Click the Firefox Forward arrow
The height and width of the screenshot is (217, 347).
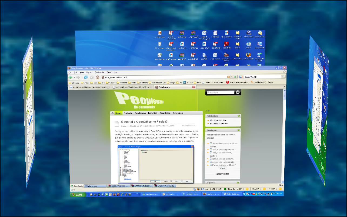(78, 77)
